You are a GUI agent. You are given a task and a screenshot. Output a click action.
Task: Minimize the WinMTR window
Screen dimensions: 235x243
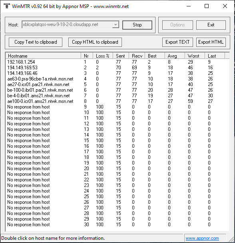pyautogui.click(x=189, y=6)
